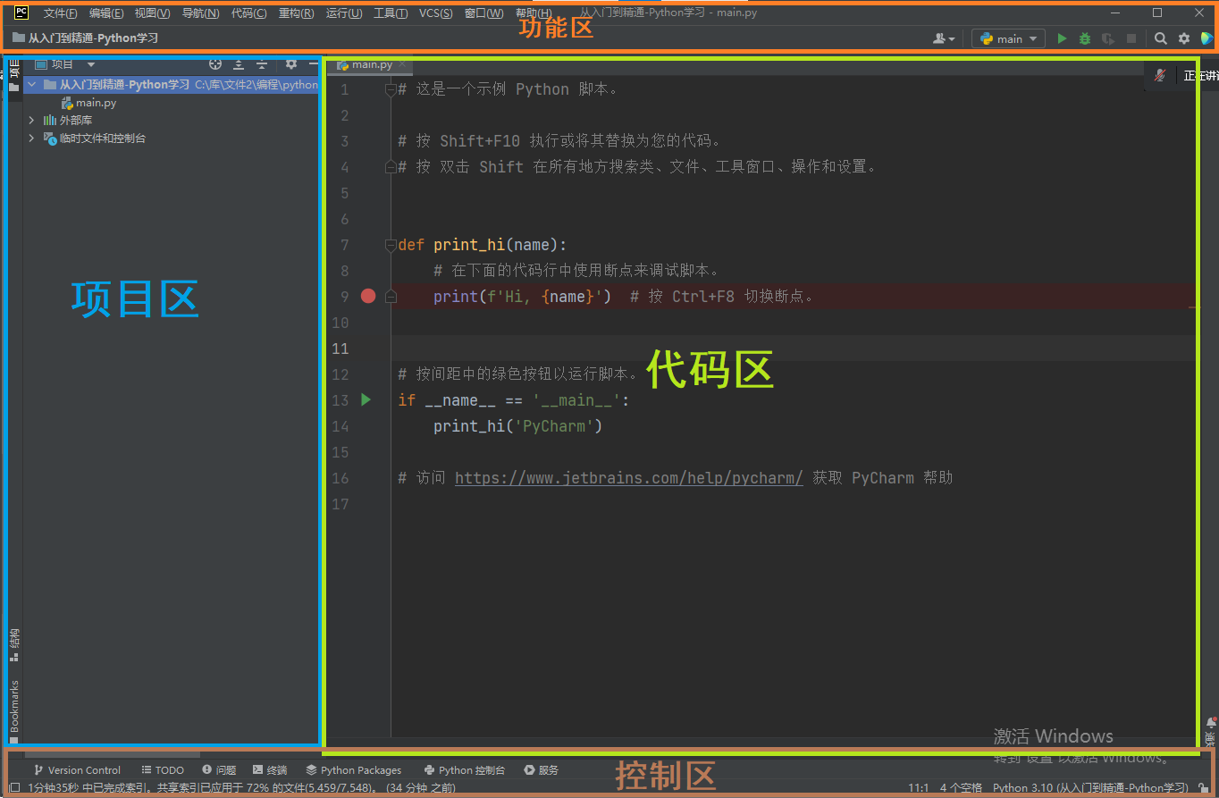1219x798 pixels.
Task: Click the indexing status message in status bar
Action: click(241, 787)
